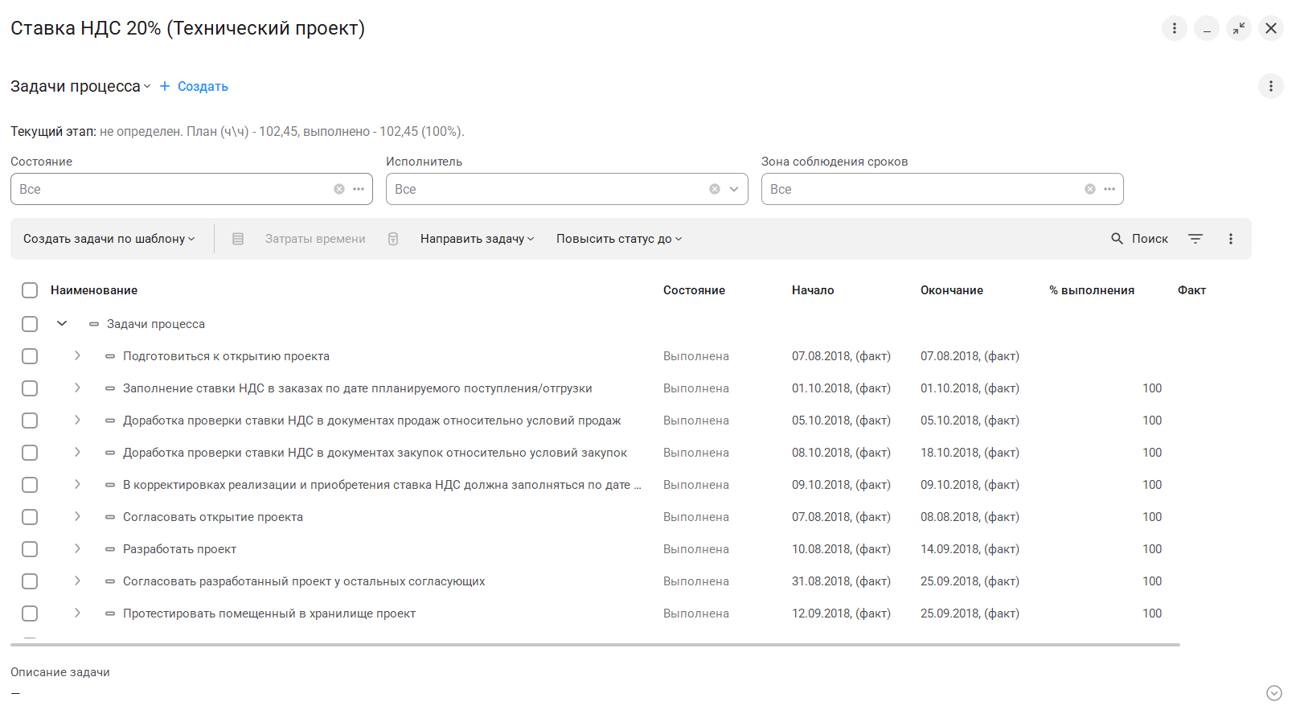Click the Поиск magnifier search icon
This screenshot has width=1296, height=714.
(1117, 239)
